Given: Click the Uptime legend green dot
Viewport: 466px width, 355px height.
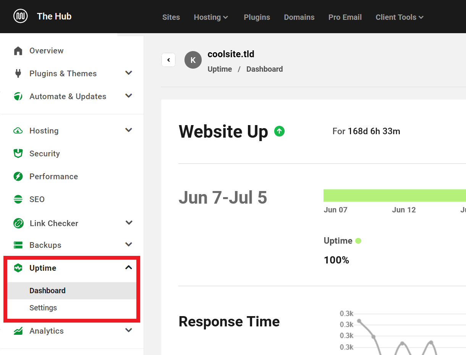Looking at the screenshot, I should [x=358, y=241].
